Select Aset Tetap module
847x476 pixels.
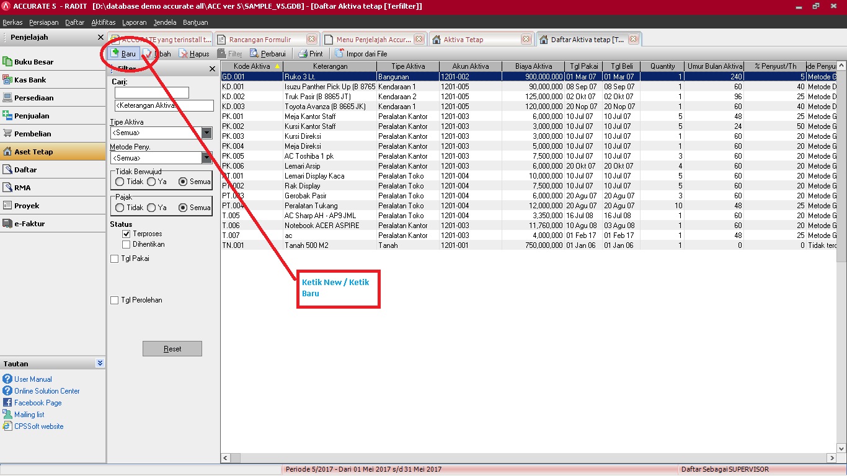[53, 152]
